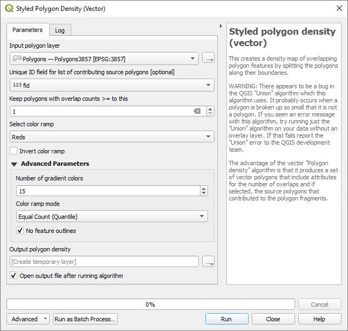Screen dimensions: 348x331
Task: Click the 'Select color ramp' label
Action: tap(31, 124)
